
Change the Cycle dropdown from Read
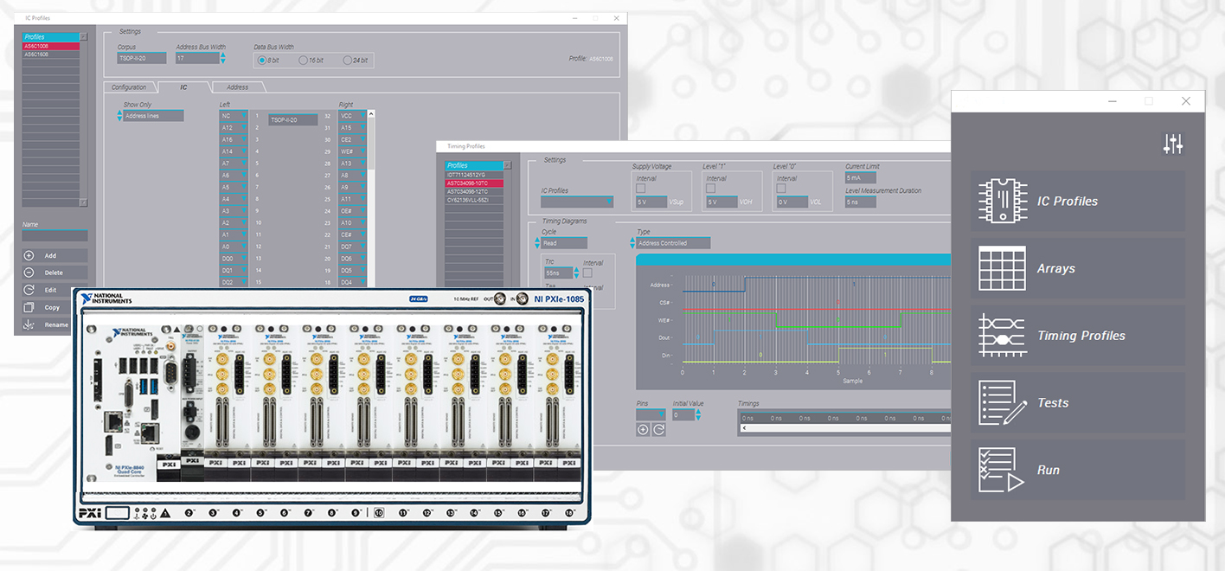pyautogui.click(x=562, y=242)
